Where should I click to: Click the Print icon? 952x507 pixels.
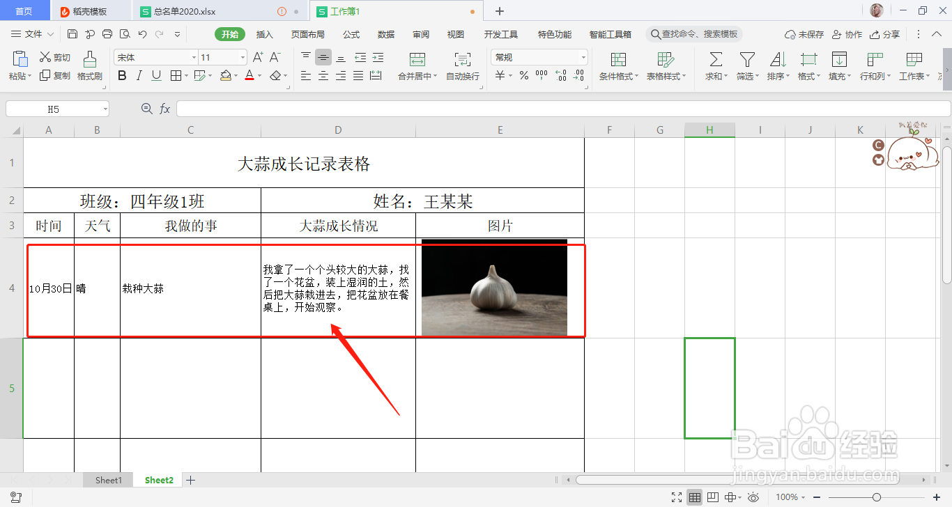point(107,34)
